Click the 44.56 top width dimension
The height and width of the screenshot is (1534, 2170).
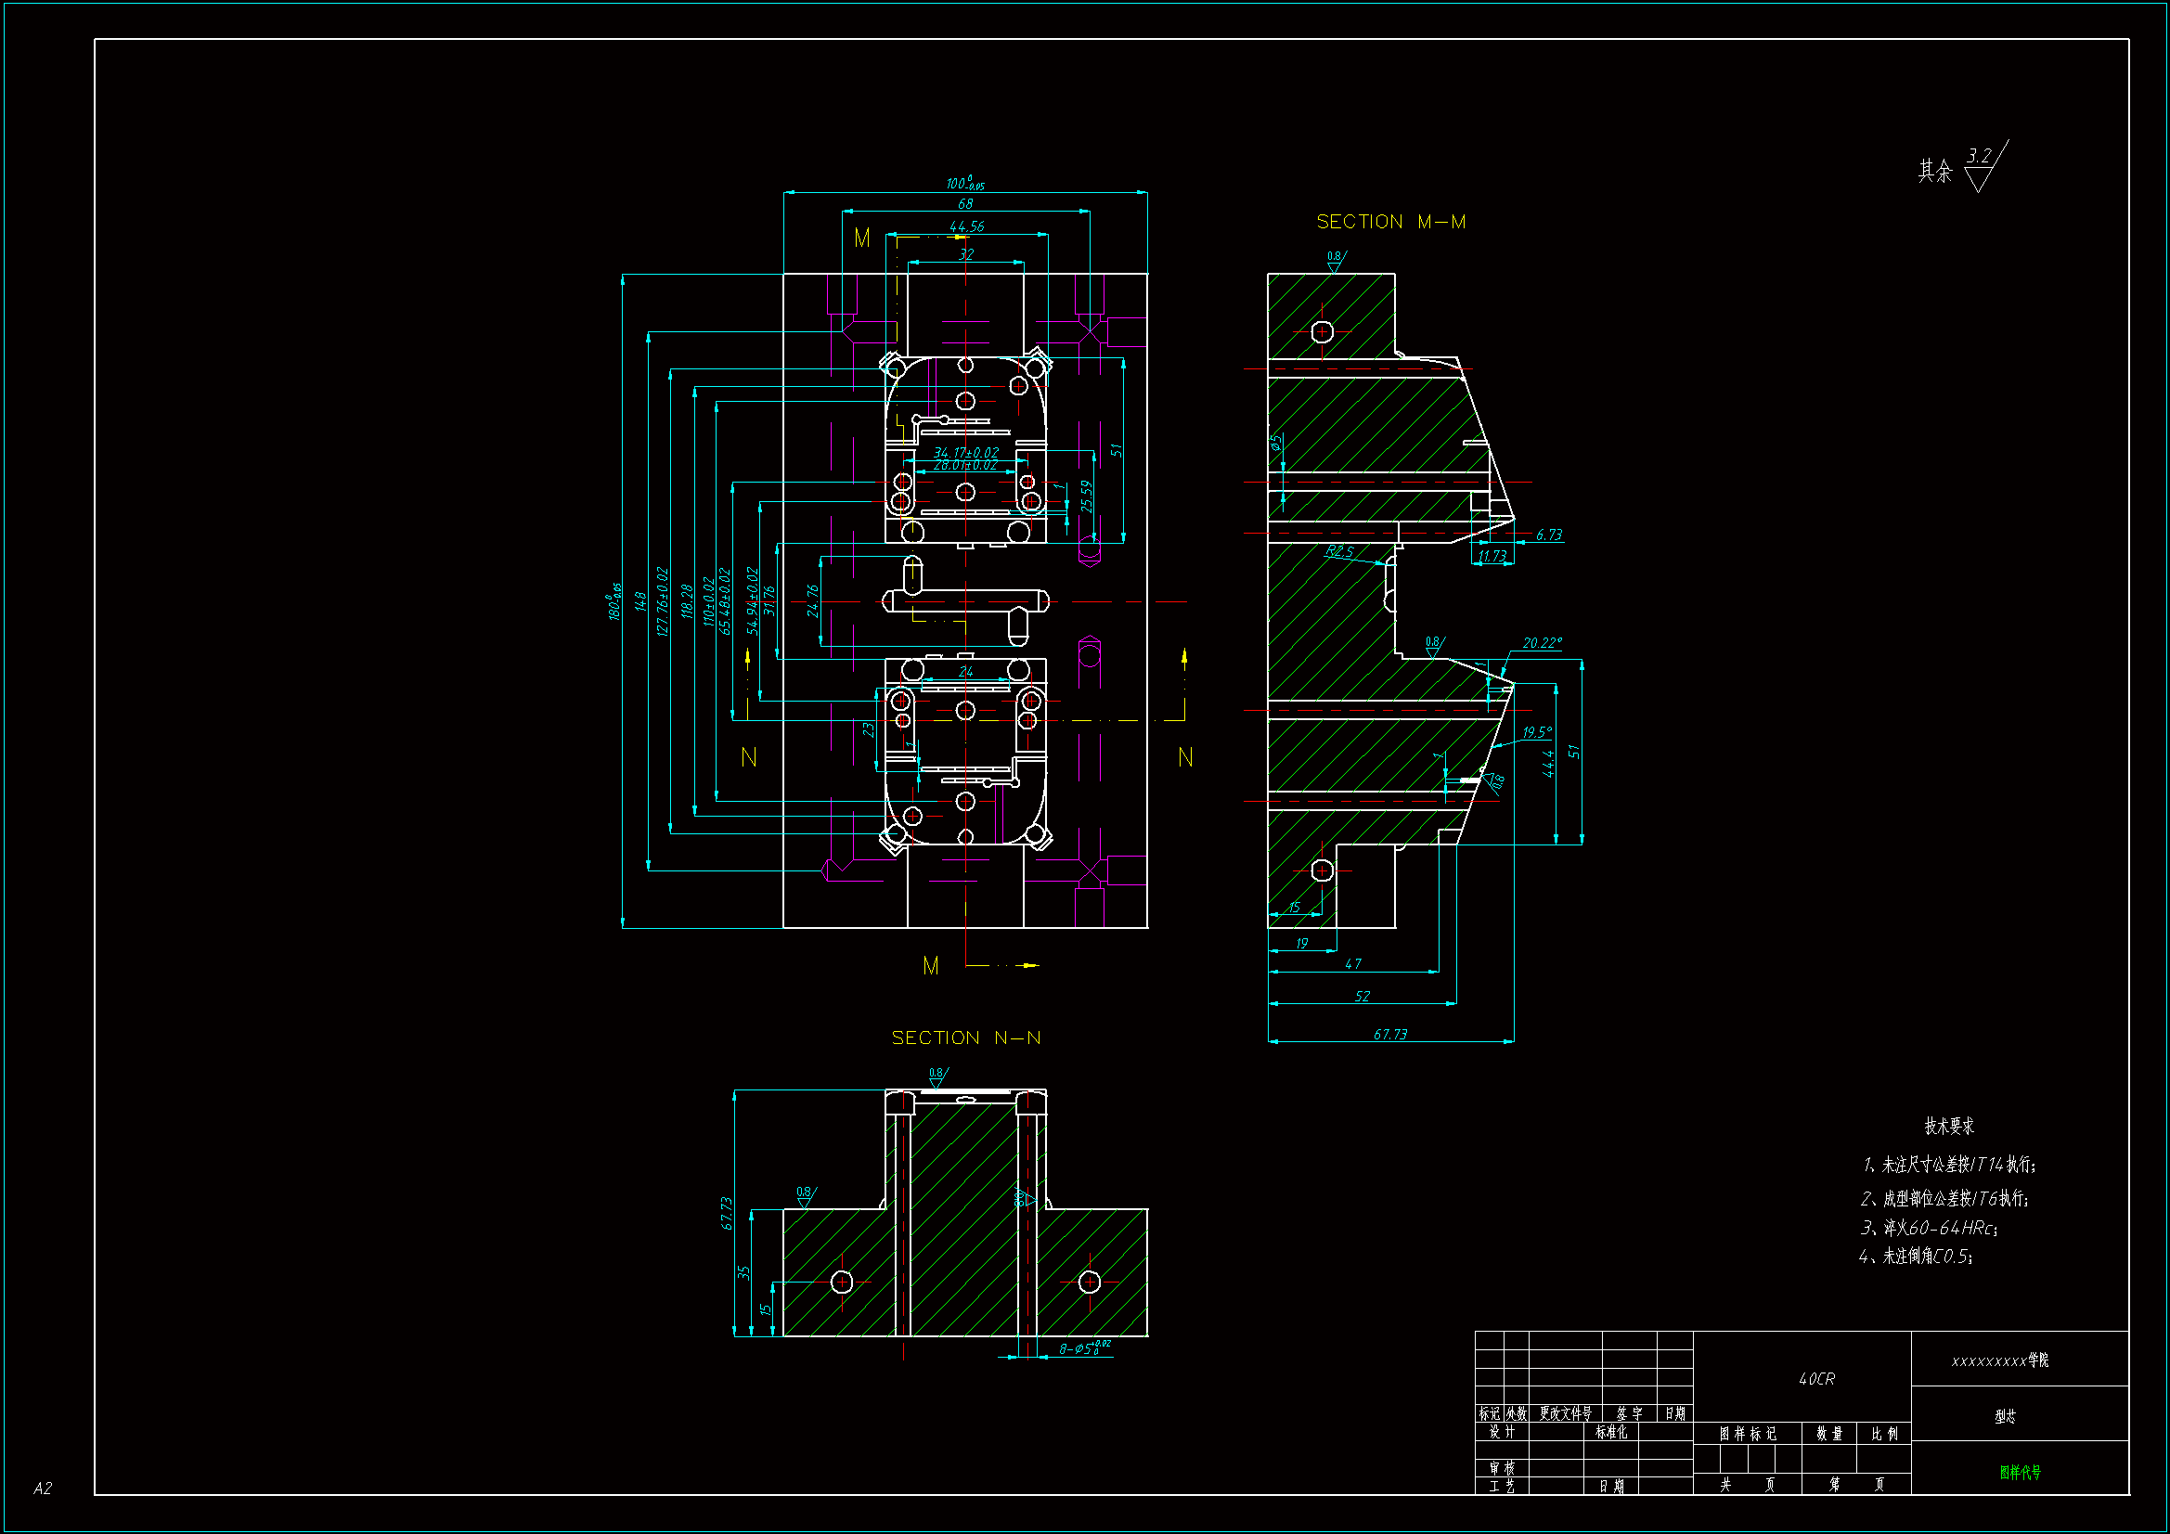pos(966,226)
